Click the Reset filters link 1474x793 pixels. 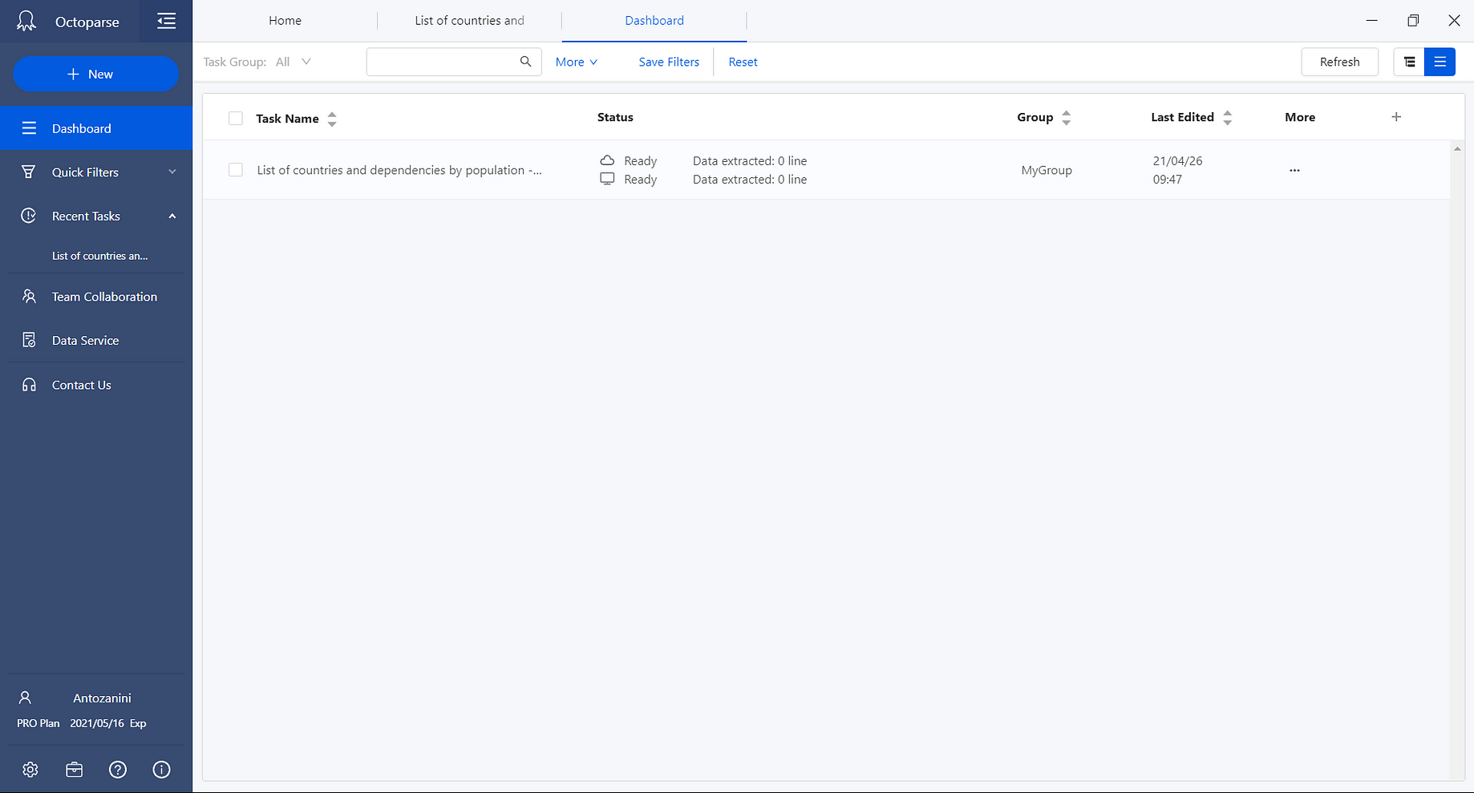(743, 62)
